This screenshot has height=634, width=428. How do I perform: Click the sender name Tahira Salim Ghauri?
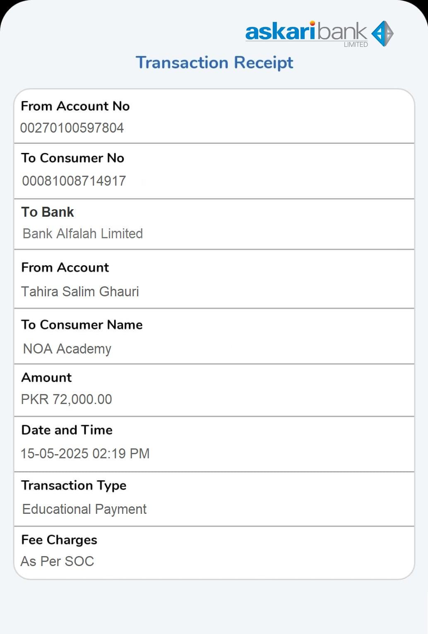[80, 292]
